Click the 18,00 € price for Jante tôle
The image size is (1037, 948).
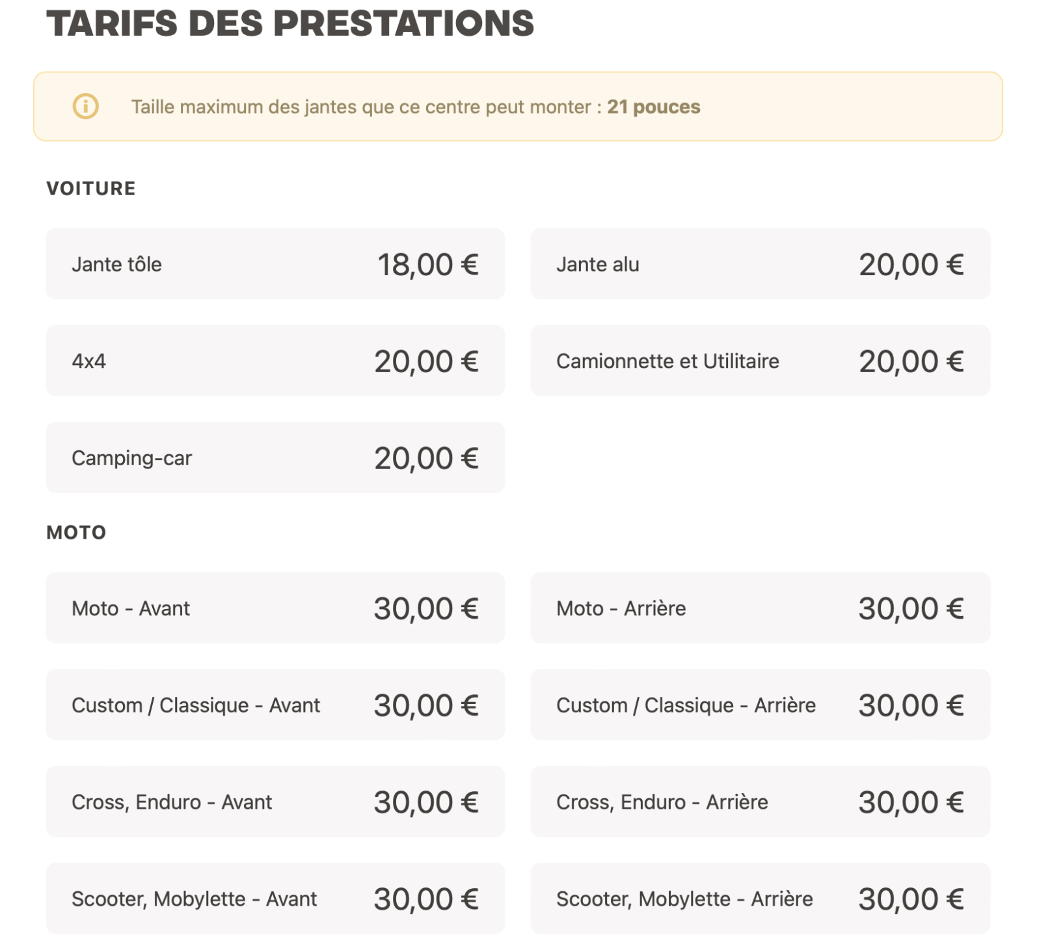tap(427, 265)
